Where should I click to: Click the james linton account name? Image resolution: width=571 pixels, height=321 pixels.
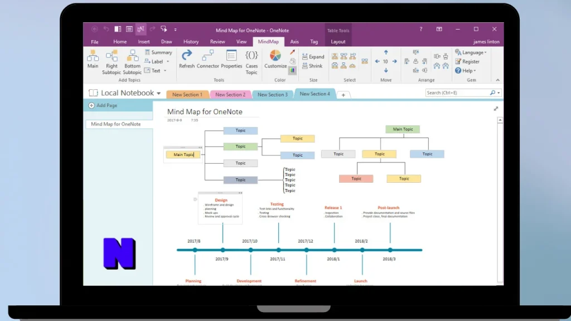[x=486, y=42]
